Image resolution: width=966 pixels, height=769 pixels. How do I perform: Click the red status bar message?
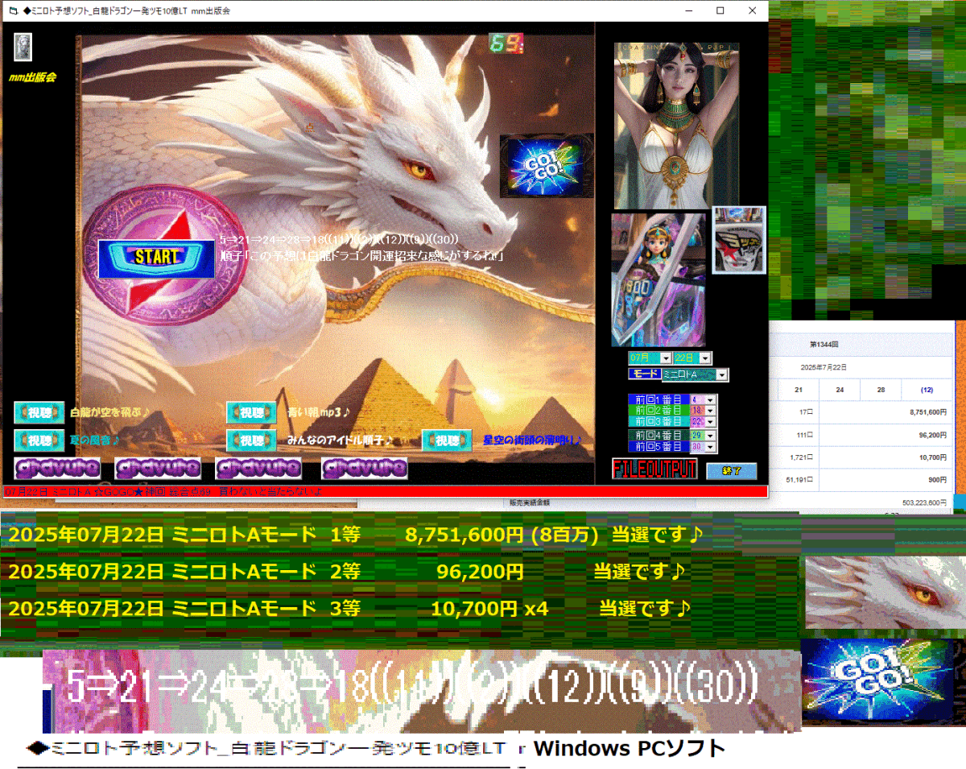click(385, 491)
